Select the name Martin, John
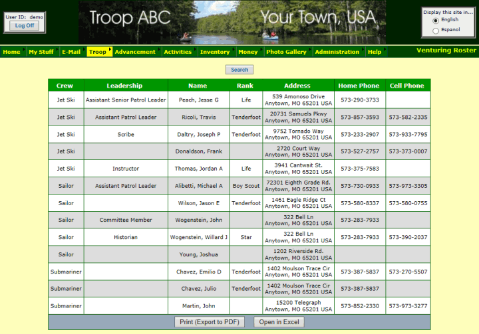This screenshot has width=479, height=334. (x=199, y=306)
